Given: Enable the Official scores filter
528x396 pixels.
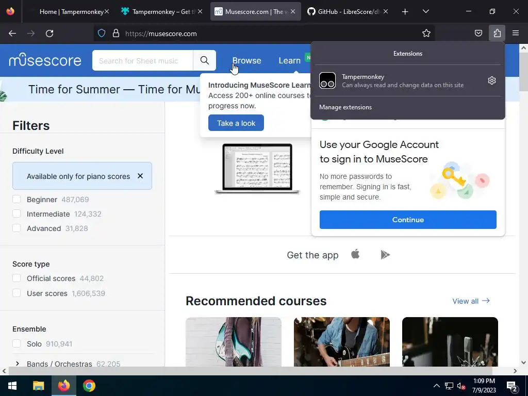Looking at the screenshot, I should [x=16, y=278].
